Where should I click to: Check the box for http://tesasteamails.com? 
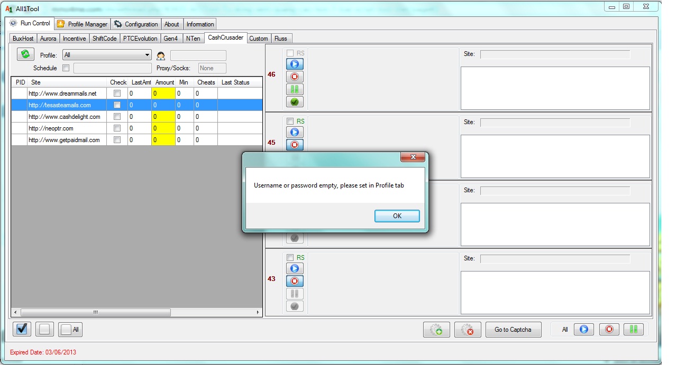pyautogui.click(x=117, y=105)
